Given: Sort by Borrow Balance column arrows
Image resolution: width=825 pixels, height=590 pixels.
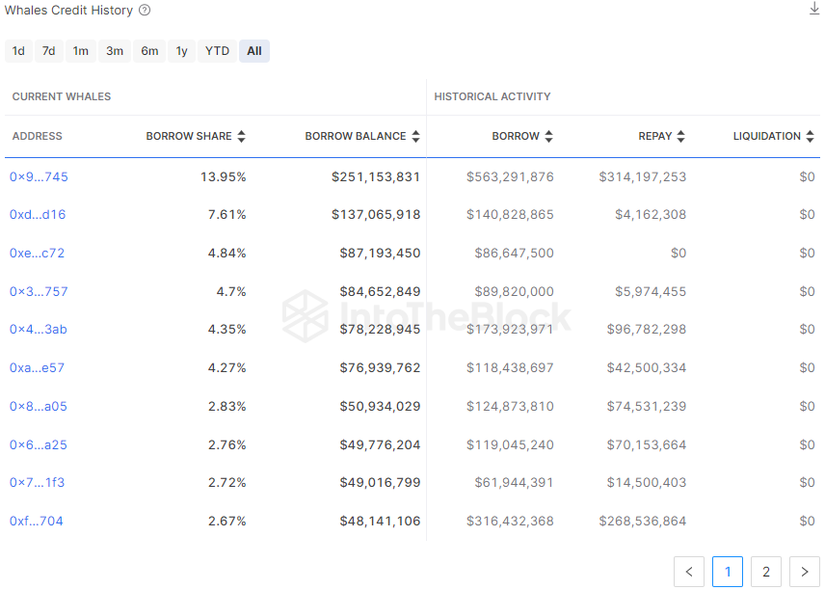Looking at the screenshot, I should (x=415, y=137).
